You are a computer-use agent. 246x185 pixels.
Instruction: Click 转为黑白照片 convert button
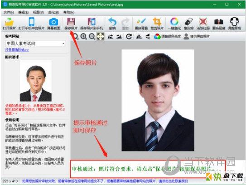coord(197,36)
